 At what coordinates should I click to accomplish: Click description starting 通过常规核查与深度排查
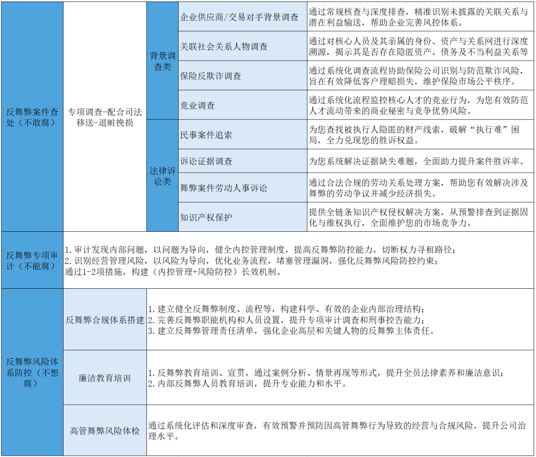(x=420, y=17)
